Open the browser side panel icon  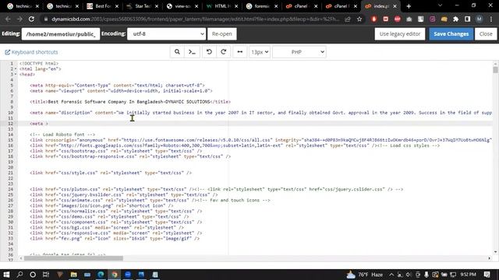click(467, 19)
